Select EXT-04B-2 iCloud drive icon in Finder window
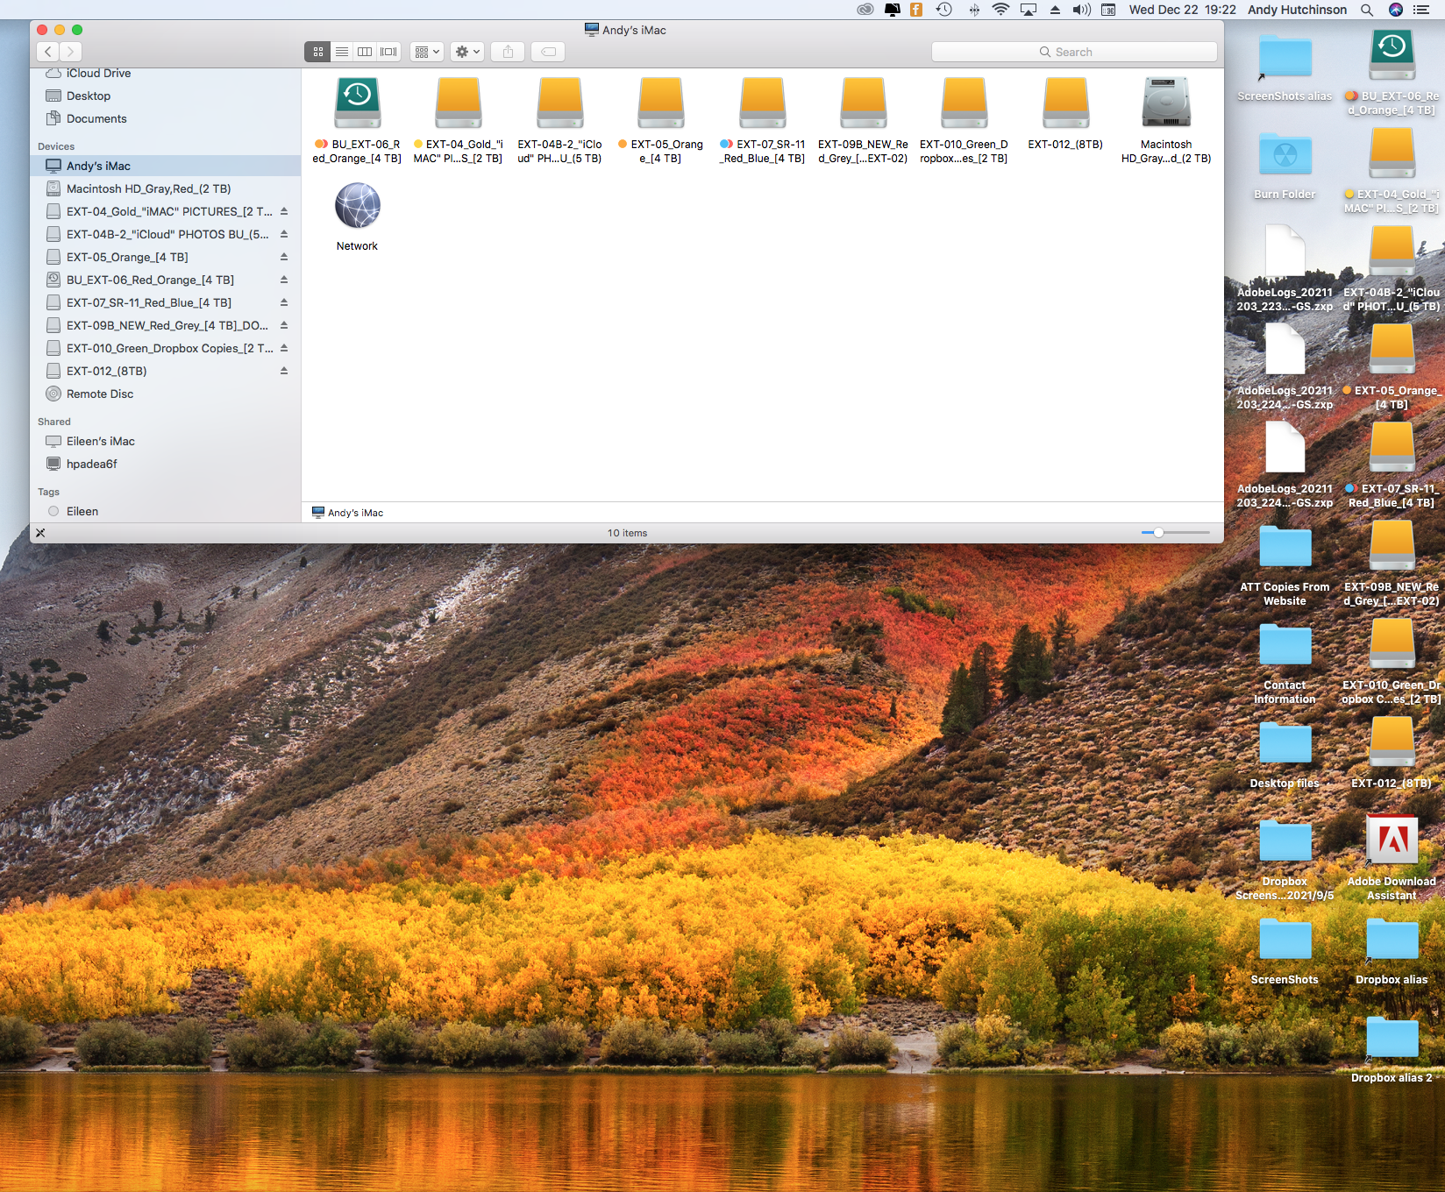The width and height of the screenshot is (1445, 1192). pos(560,103)
